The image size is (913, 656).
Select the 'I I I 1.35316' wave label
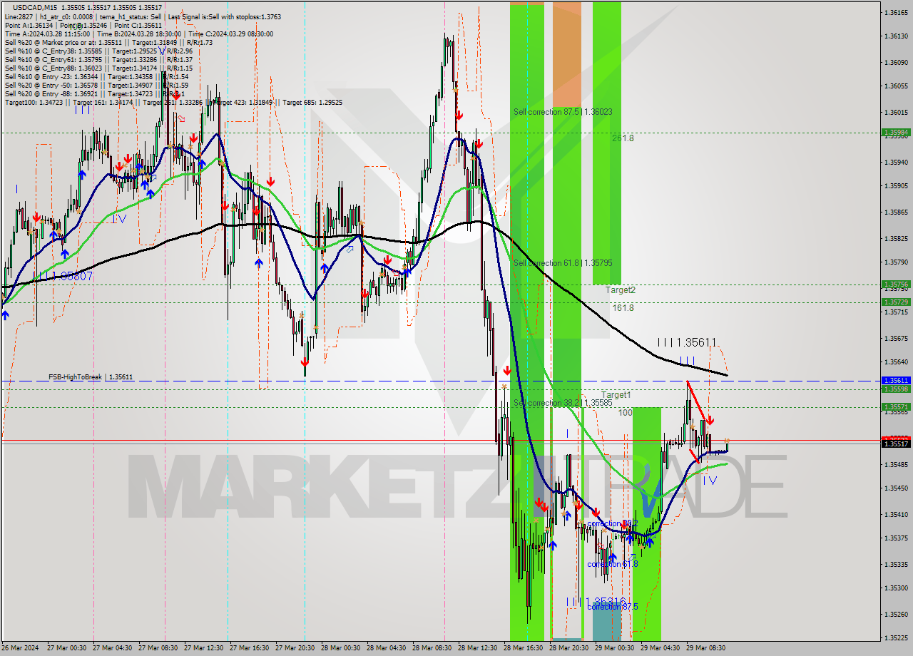[596, 602]
